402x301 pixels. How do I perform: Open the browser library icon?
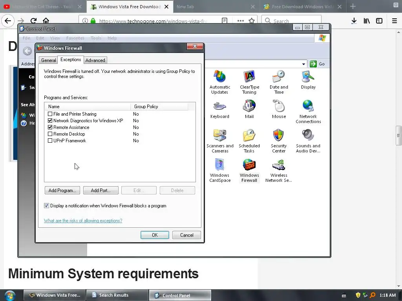click(x=367, y=21)
